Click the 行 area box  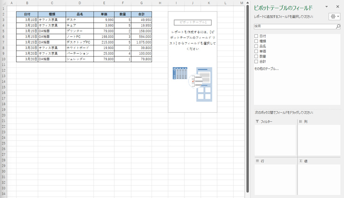click(x=275, y=179)
